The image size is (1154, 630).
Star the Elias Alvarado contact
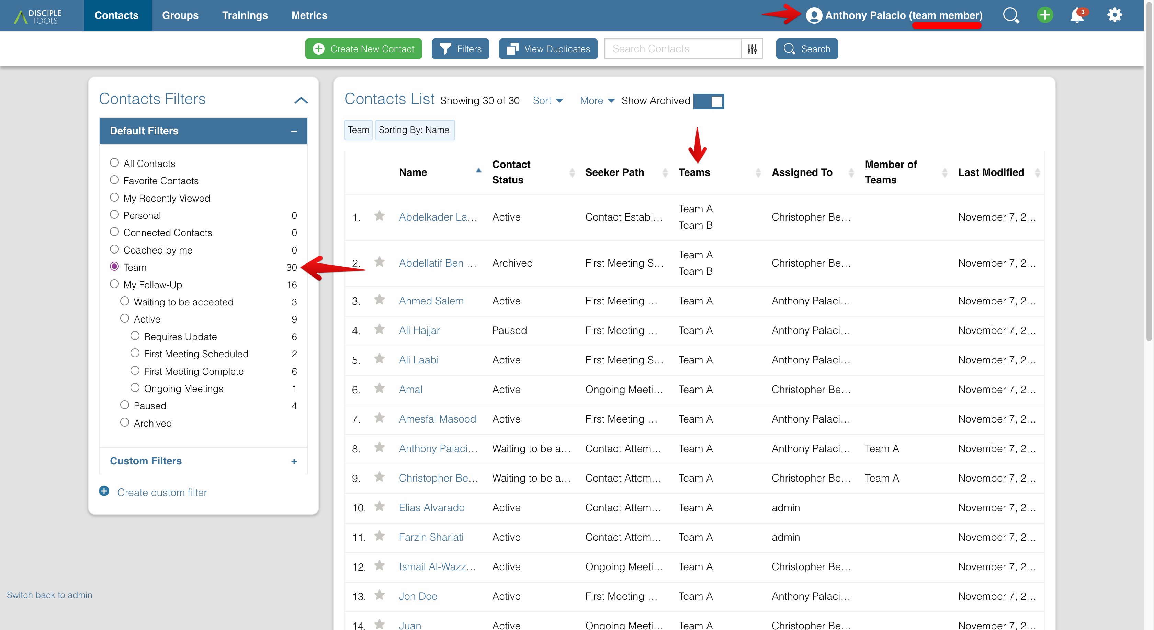pyautogui.click(x=380, y=507)
